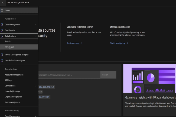Click the Case Management icon
Viewport: 176px width, 117px height.
click(2, 25)
